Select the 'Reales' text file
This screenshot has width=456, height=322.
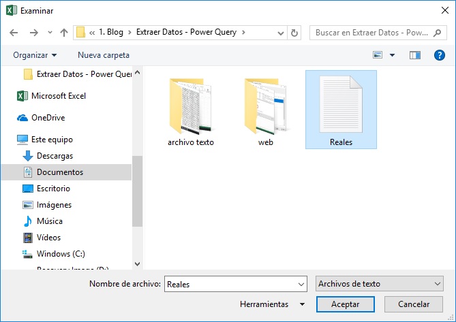[x=341, y=110]
